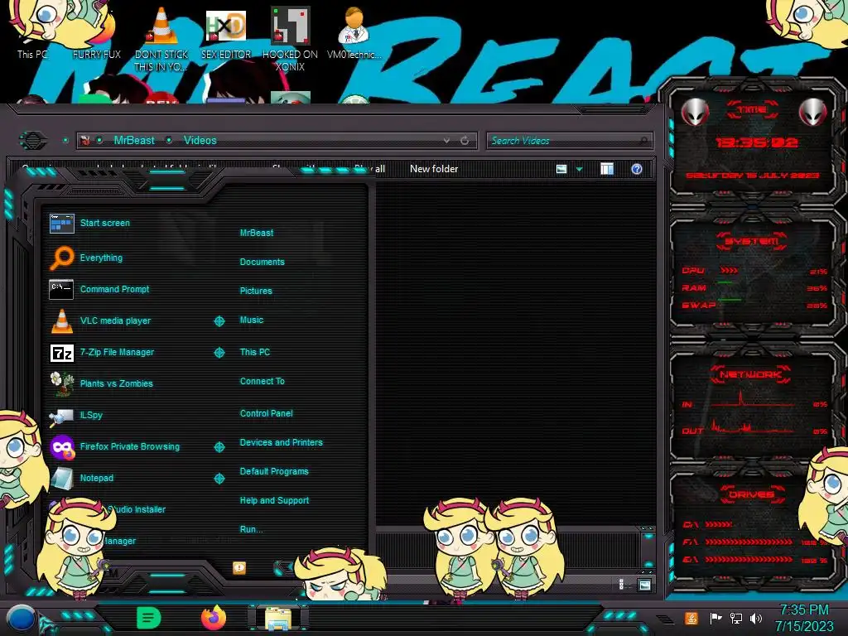This screenshot has width=848, height=636.
Task: Click the Notepad icon in start menu
Action: (x=62, y=478)
